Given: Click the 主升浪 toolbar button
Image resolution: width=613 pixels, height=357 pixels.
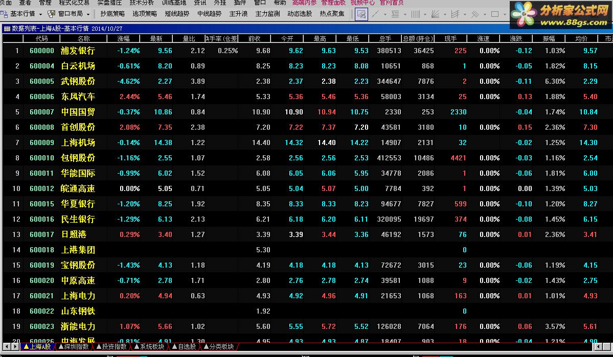Looking at the screenshot, I should click(x=238, y=14).
